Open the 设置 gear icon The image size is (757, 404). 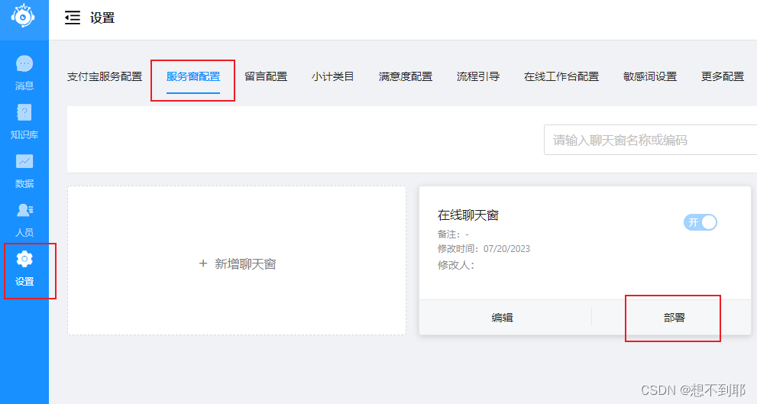[x=24, y=259]
